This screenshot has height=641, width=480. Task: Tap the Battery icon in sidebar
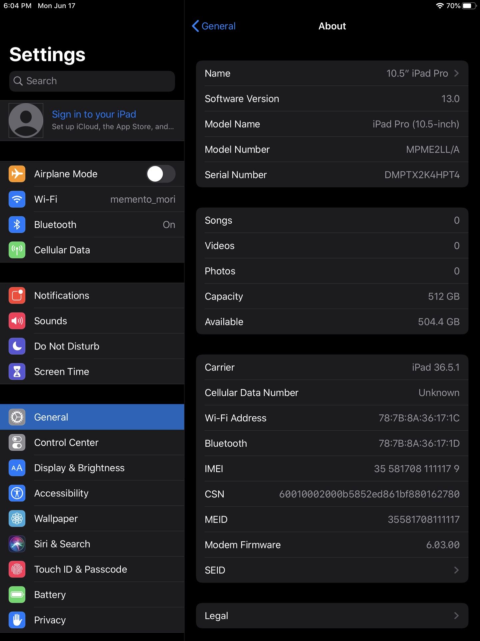click(17, 595)
